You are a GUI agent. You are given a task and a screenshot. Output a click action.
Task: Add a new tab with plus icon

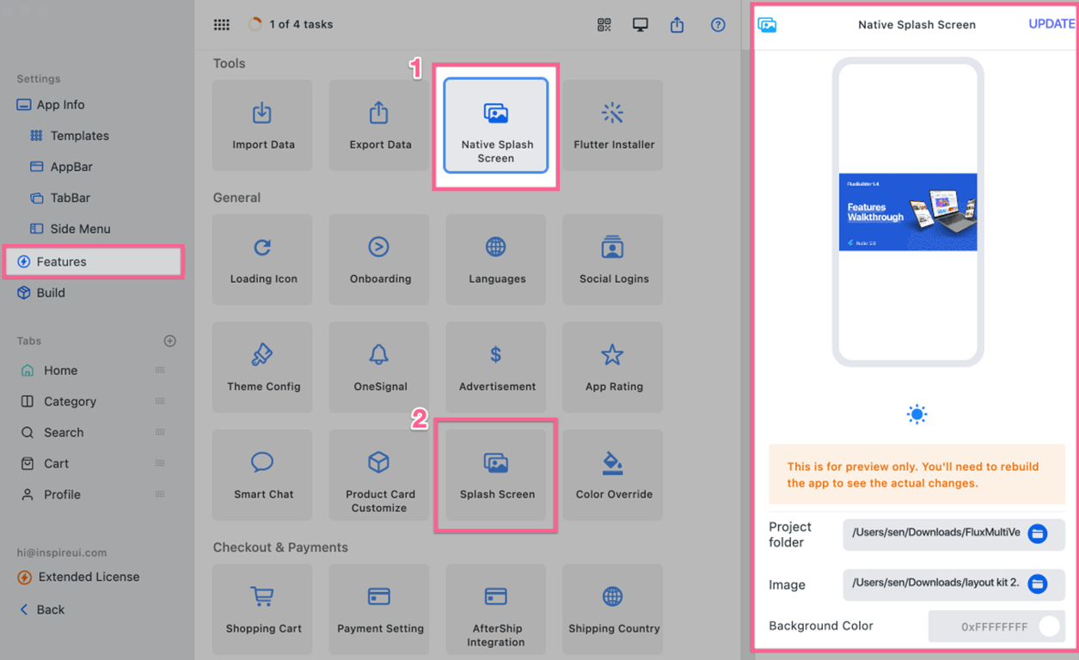(x=170, y=341)
